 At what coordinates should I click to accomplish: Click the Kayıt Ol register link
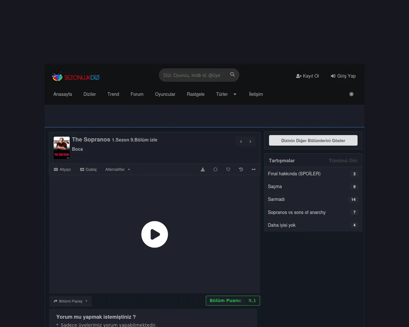[307, 76]
